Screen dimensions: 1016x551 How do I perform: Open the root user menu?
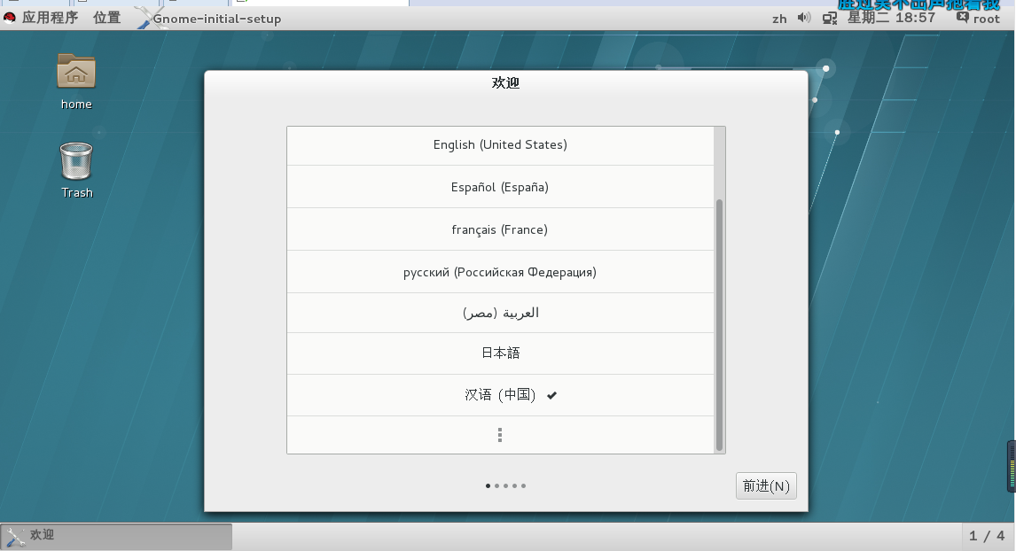986,19
